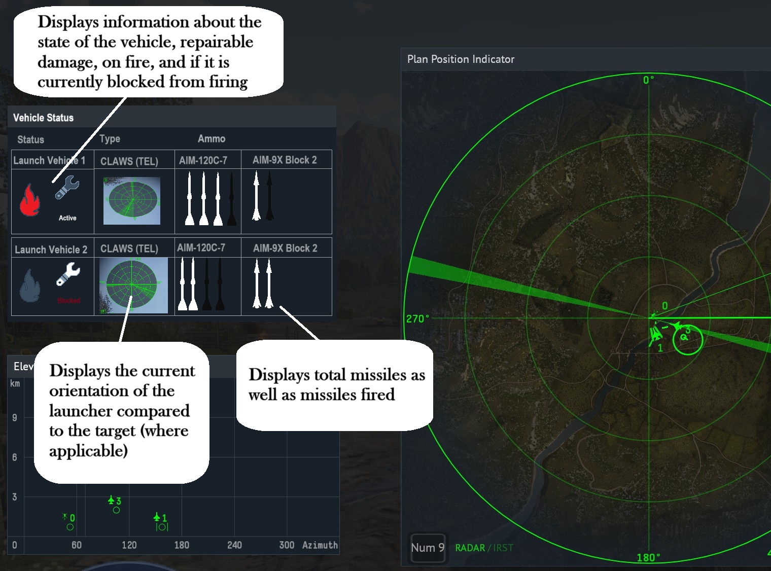
Task: Select Launch Vehicle 2 AIM-120C-7 missile icons
Action: (x=200, y=284)
